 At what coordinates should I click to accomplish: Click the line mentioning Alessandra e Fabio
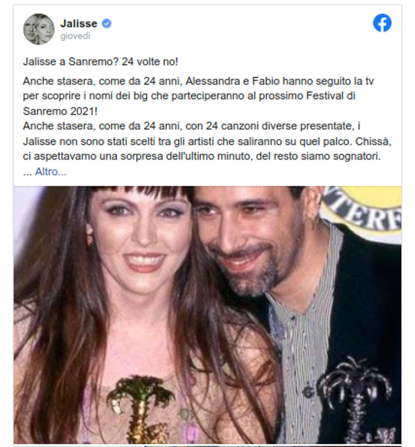199,81
